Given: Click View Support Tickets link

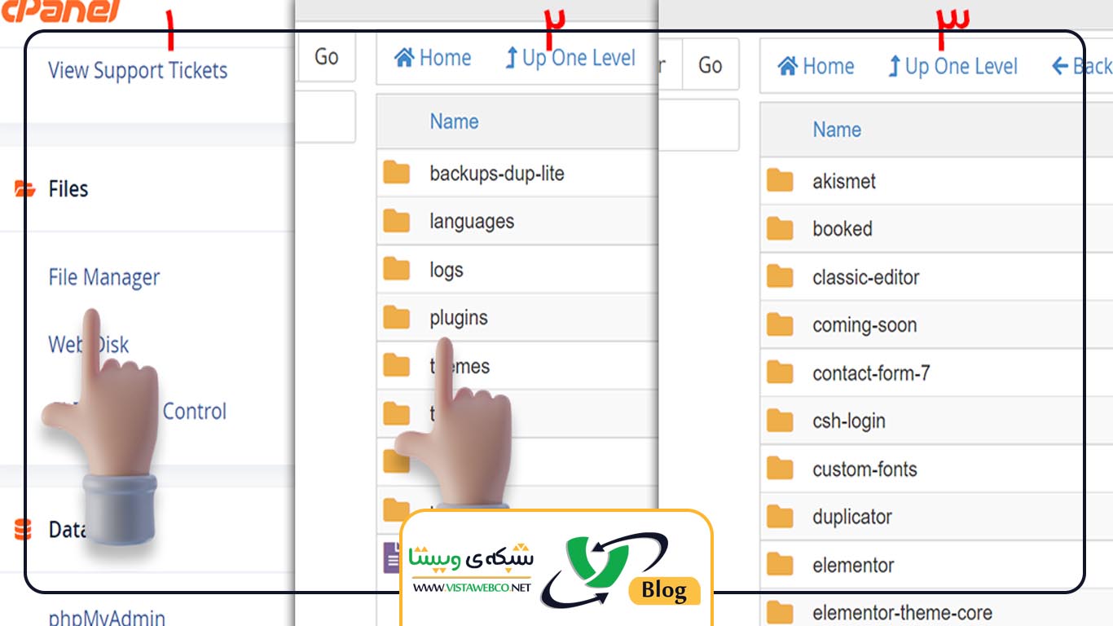Looking at the screenshot, I should pyautogui.click(x=138, y=71).
